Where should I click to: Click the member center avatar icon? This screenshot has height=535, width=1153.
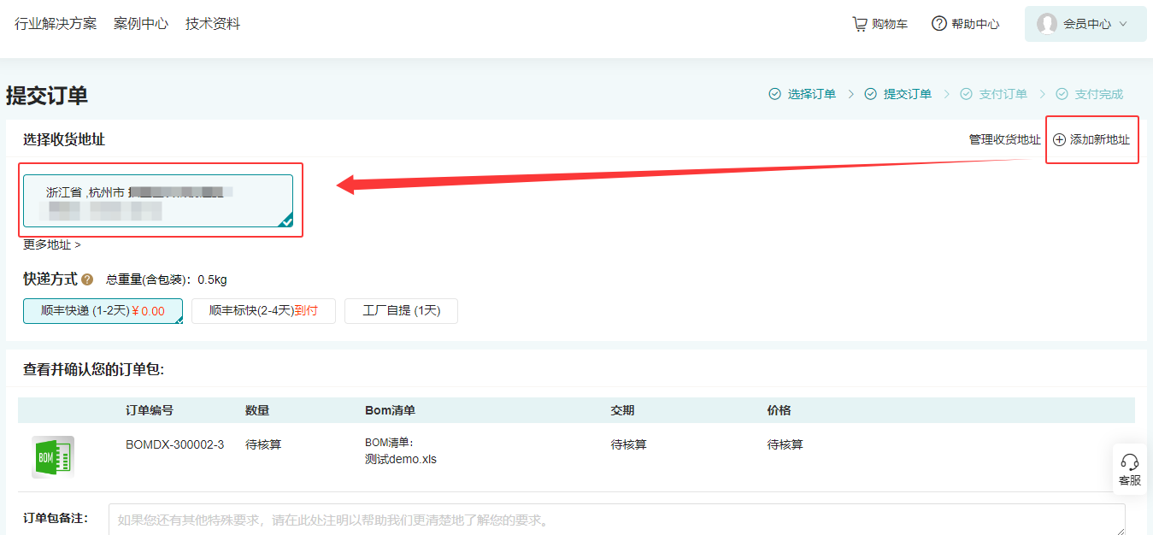pyautogui.click(x=1047, y=24)
